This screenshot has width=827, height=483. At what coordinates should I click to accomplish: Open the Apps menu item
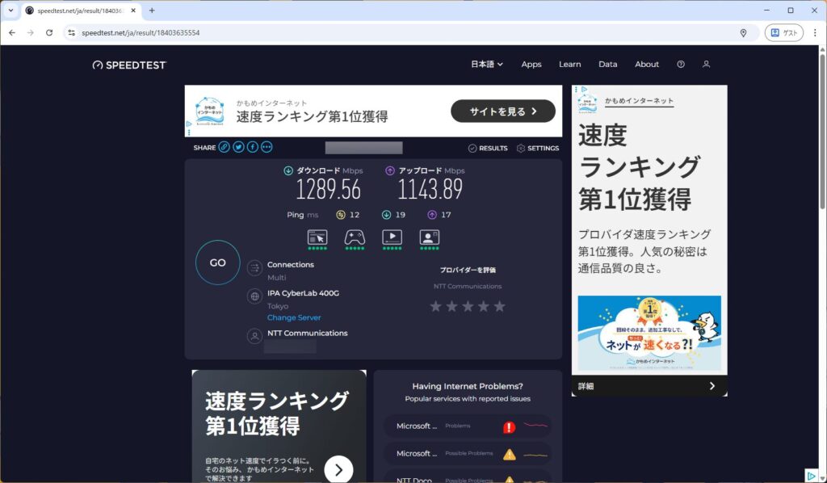pyautogui.click(x=531, y=65)
